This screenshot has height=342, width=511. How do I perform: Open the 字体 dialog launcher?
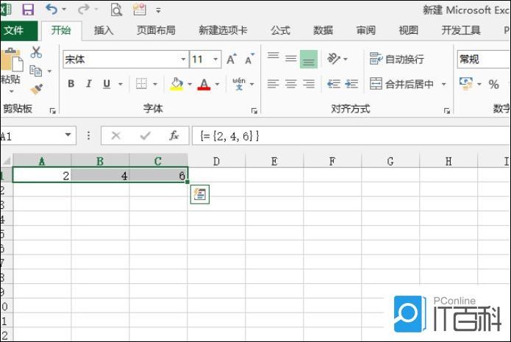[x=254, y=111]
